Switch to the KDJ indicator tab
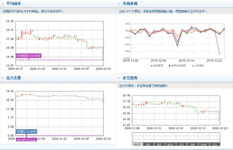Viewport: 233px width, 150px height. coord(148,144)
